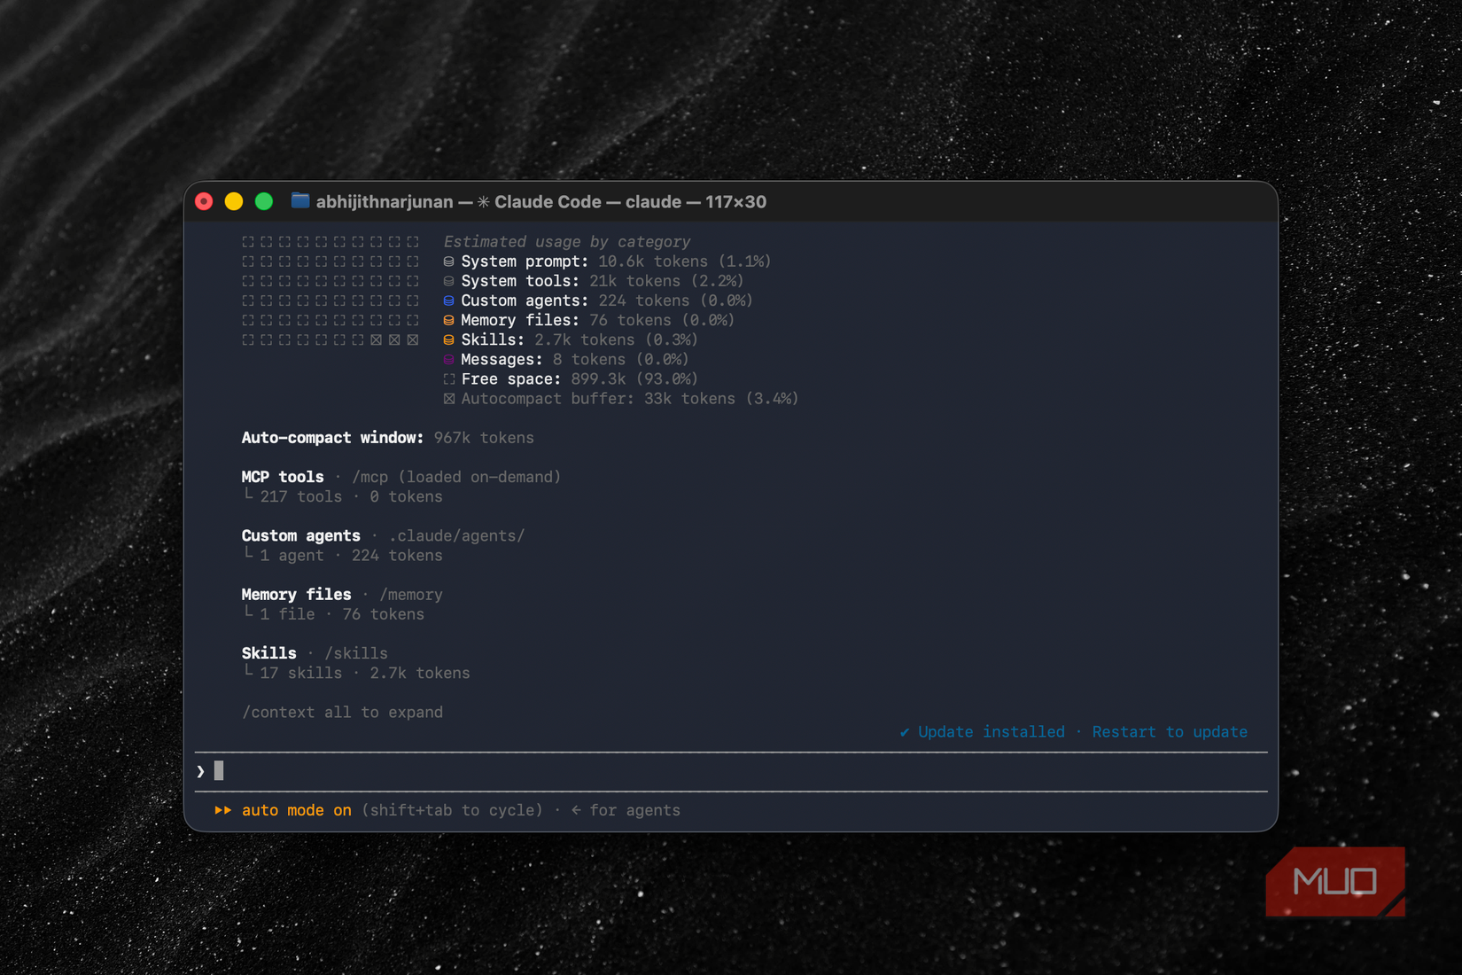Close the terminal window with red button

pyautogui.click(x=204, y=201)
